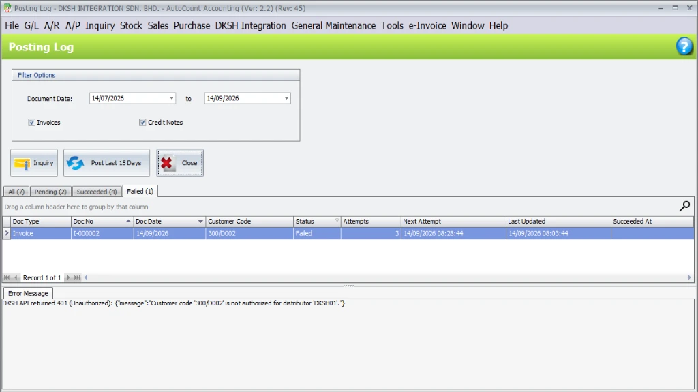Select the Invoice doc type cell
The height and width of the screenshot is (392, 698).
40,233
